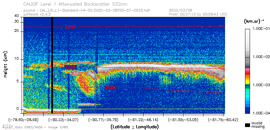
Task: Click the '225K' label near 8 km height
Action: 70,67
